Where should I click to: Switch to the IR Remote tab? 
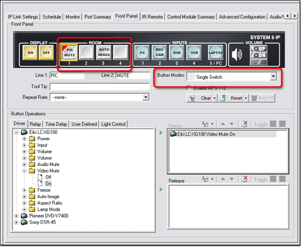click(x=152, y=16)
